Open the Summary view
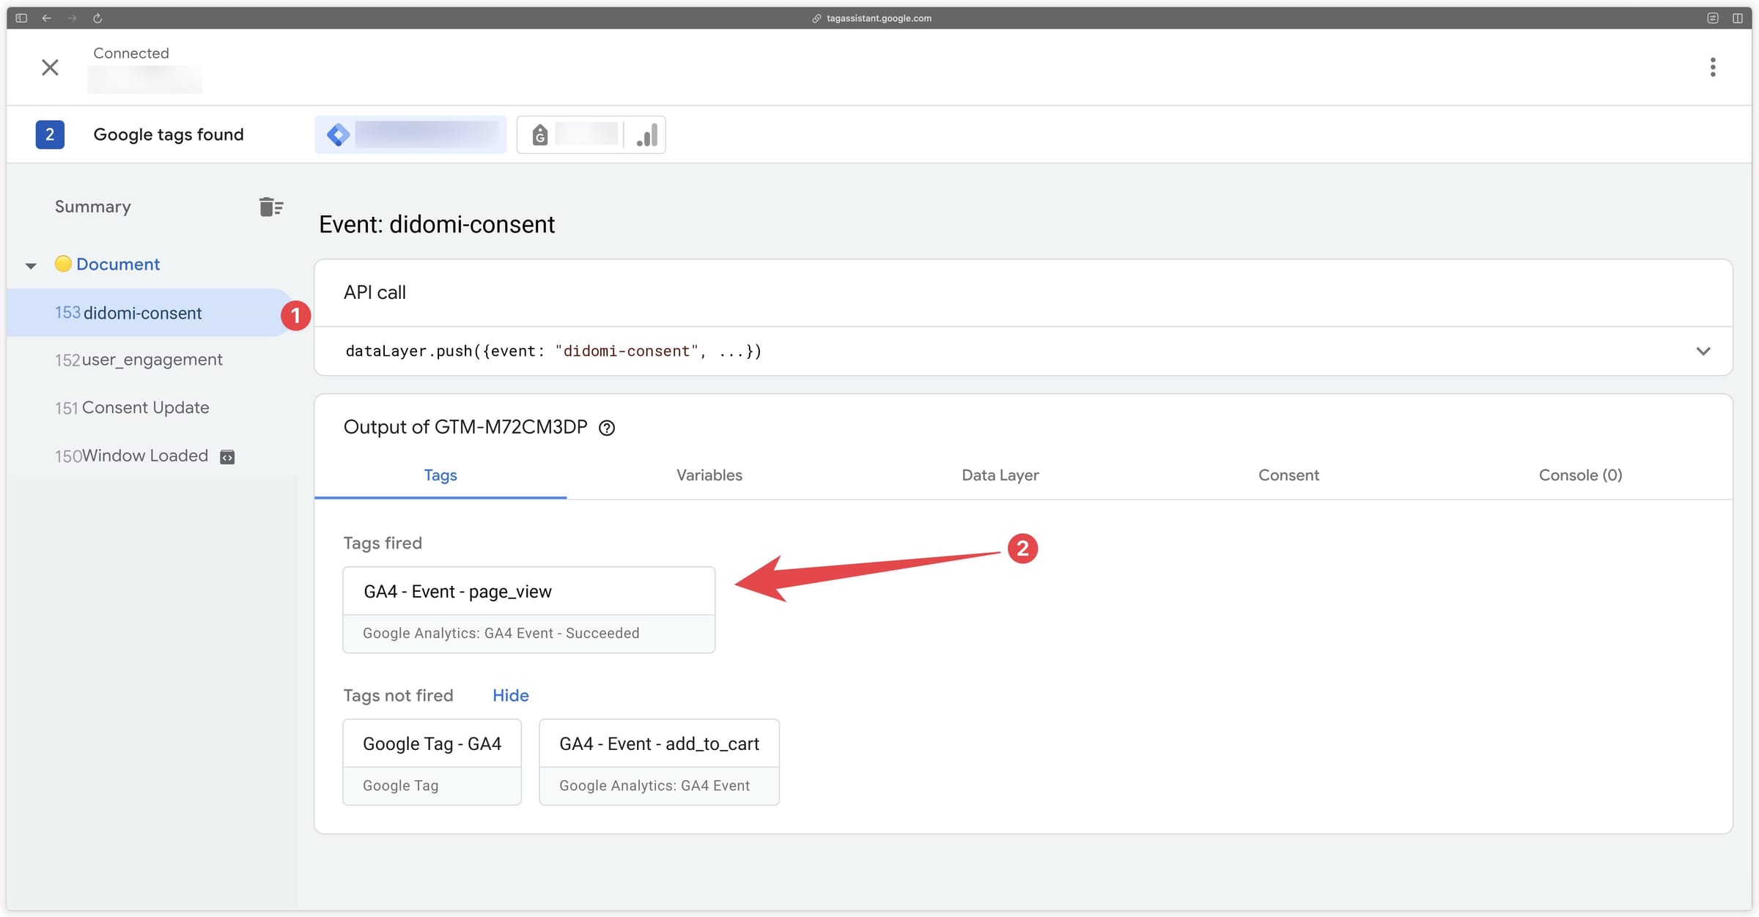Screen dimensions: 1759x917 (x=93, y=207)
